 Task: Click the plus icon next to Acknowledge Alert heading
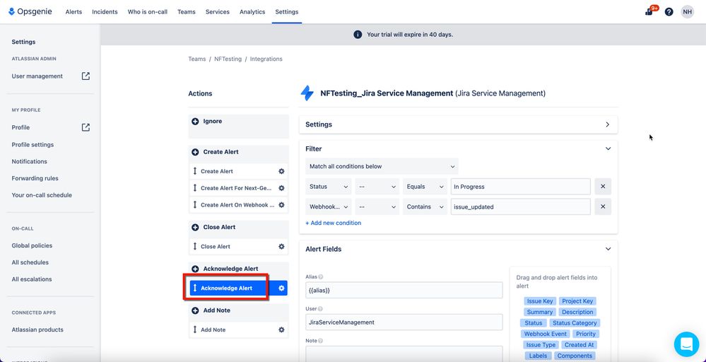pos(196,269)
